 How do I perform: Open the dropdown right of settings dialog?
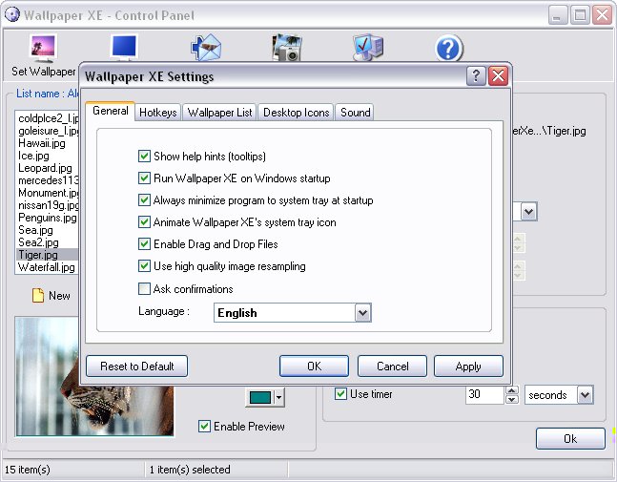(x=529, y=212)
